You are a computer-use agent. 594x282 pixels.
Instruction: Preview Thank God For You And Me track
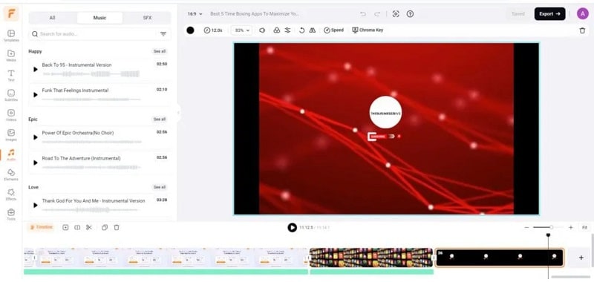(x=36, y=205)
